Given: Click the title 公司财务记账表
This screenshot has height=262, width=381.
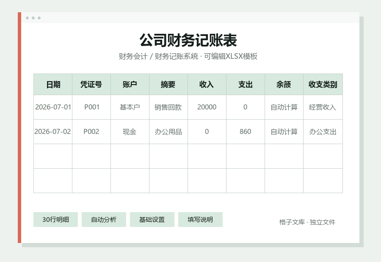Looking at the screenshot, I should 188,40.
